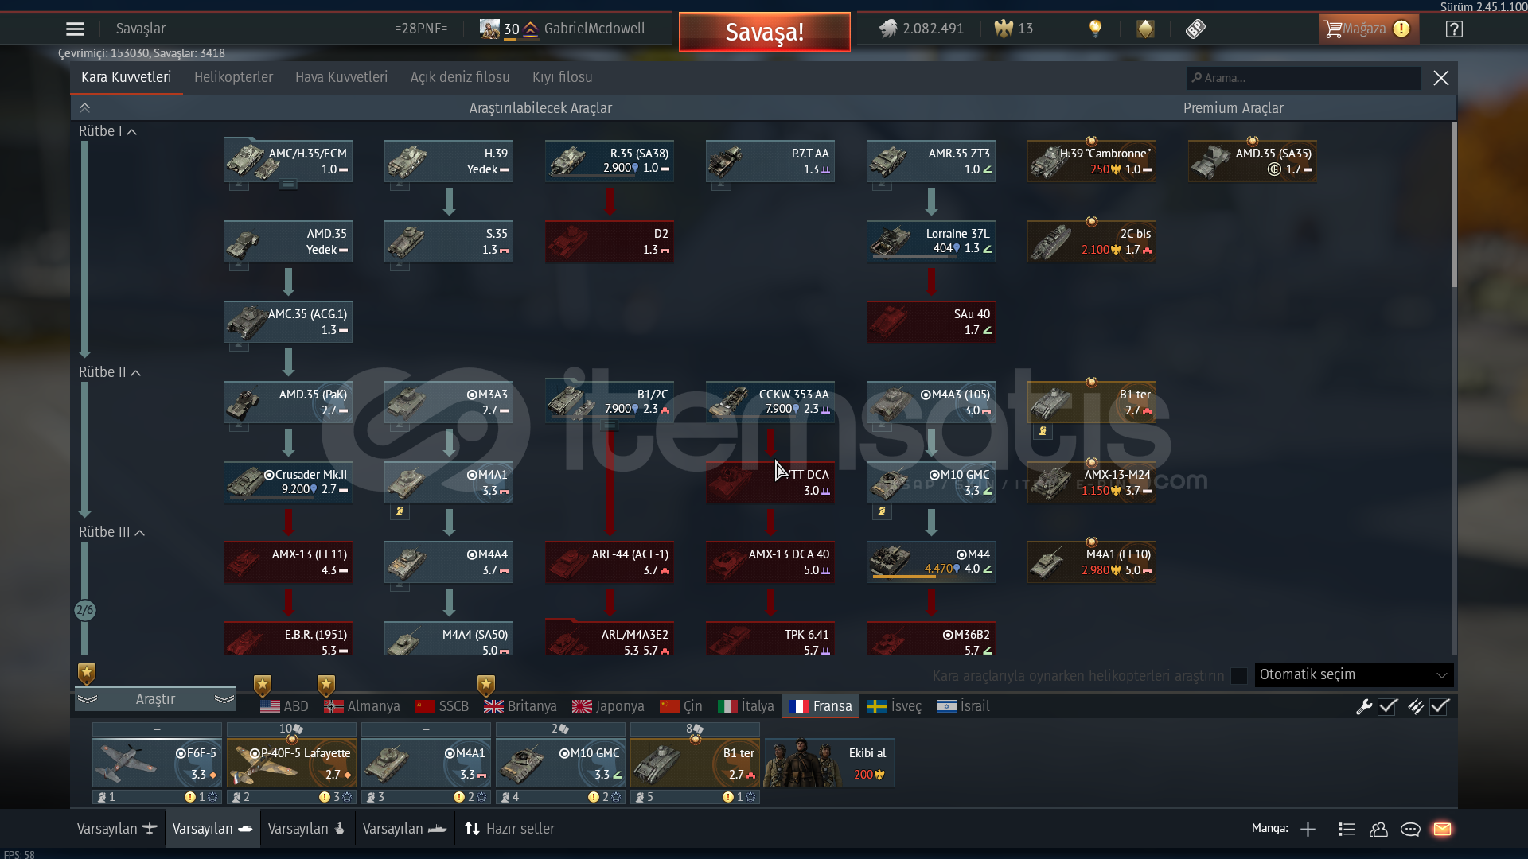Collapse the Rütbe II rank section
The height and width of the screenshot is (859, 1528).
[x=136, y=372]
